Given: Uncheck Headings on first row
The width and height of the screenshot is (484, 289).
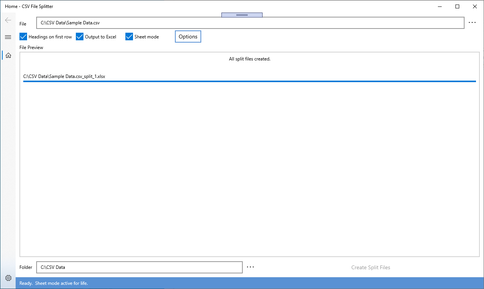Looking at the screenshot, I should click(x=23, y=37).
